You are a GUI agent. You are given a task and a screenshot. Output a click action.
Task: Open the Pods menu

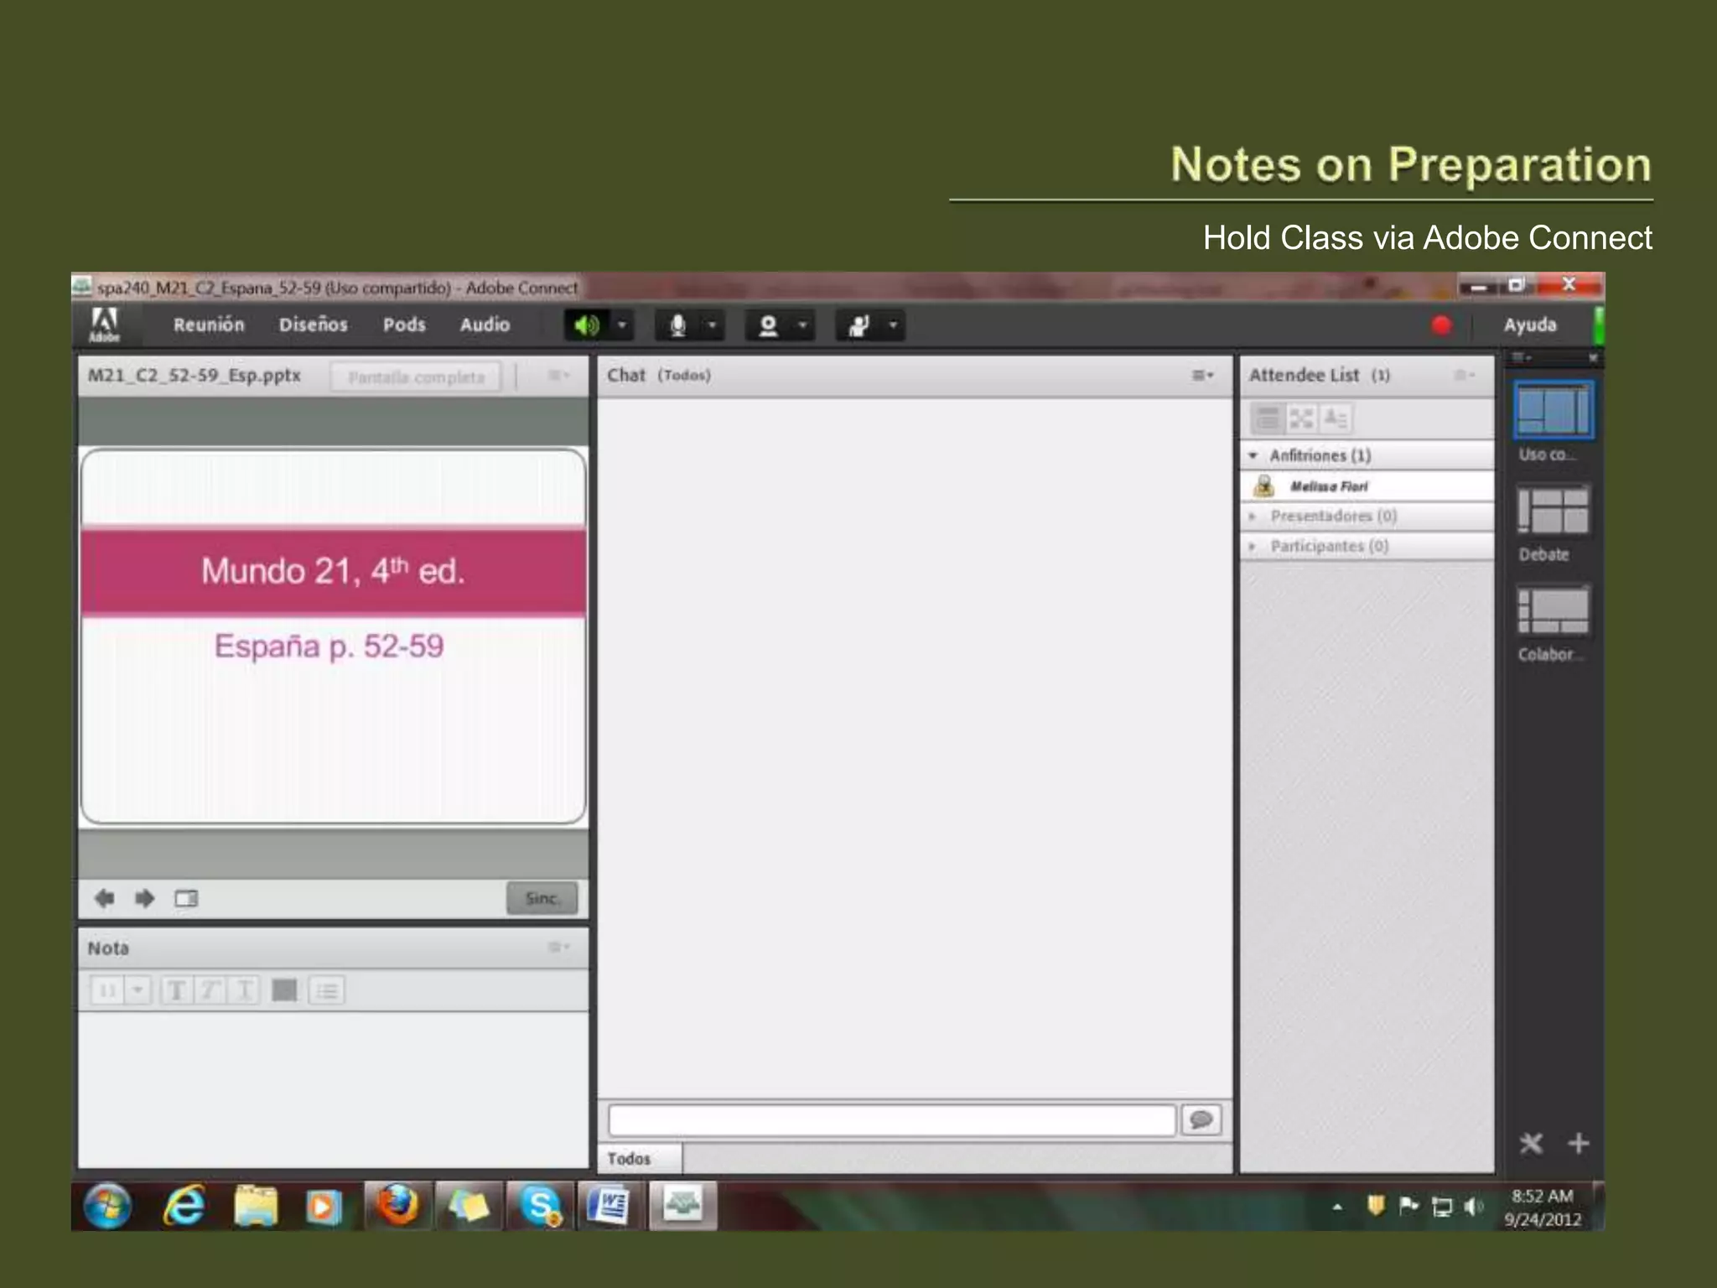point(404,325)
